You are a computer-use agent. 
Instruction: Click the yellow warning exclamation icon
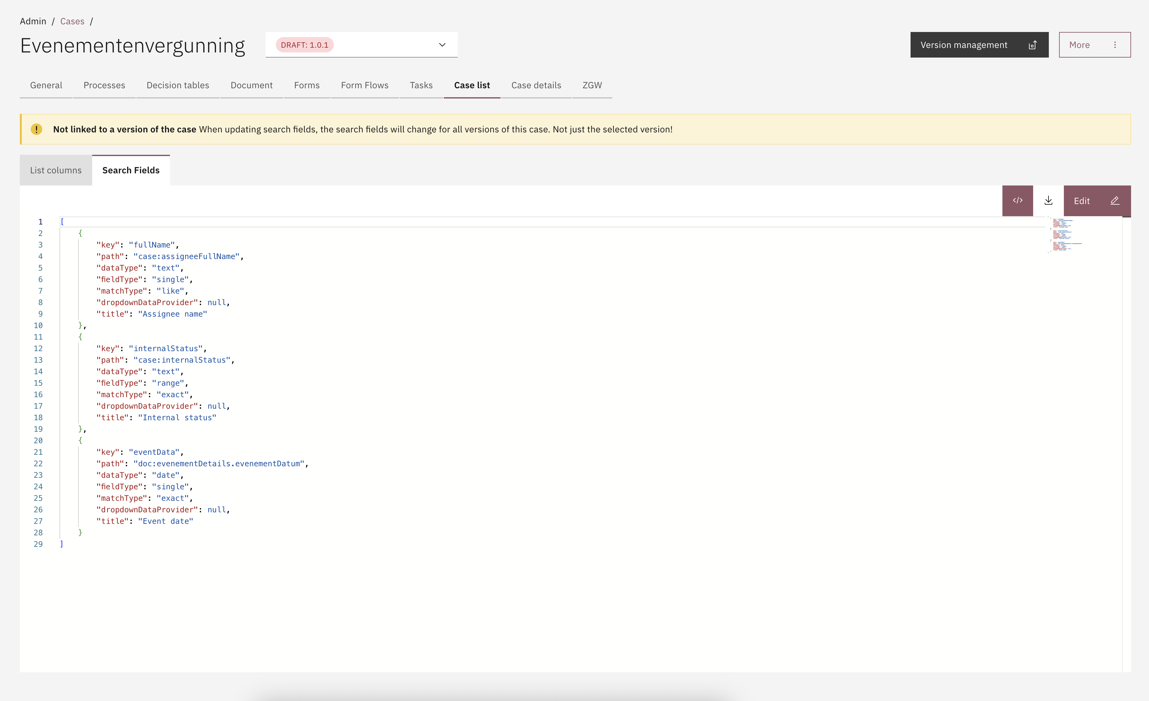pos(36,129)
